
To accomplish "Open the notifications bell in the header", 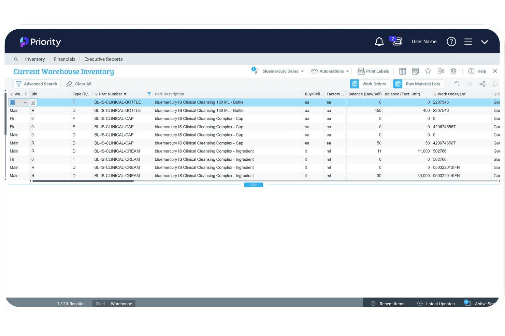I will (x=379, y=42).
